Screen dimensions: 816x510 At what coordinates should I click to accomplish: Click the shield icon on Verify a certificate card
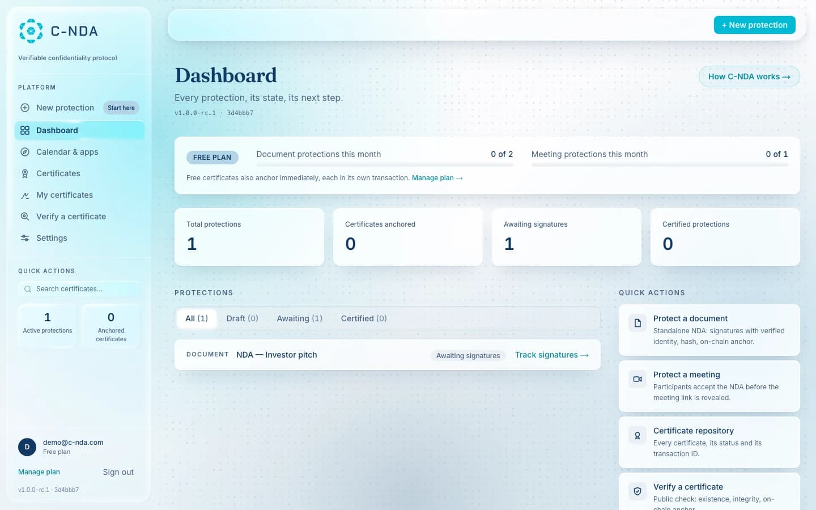tap(637, 491)
